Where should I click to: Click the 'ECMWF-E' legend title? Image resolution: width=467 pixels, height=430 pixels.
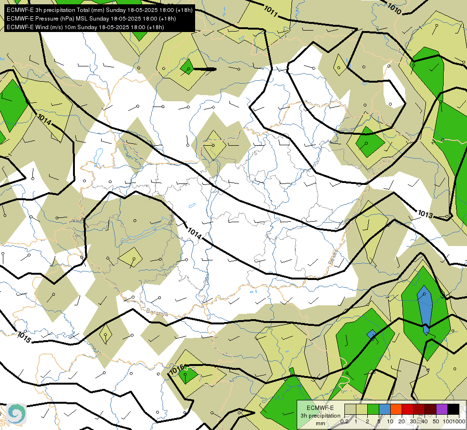point(320,408)
